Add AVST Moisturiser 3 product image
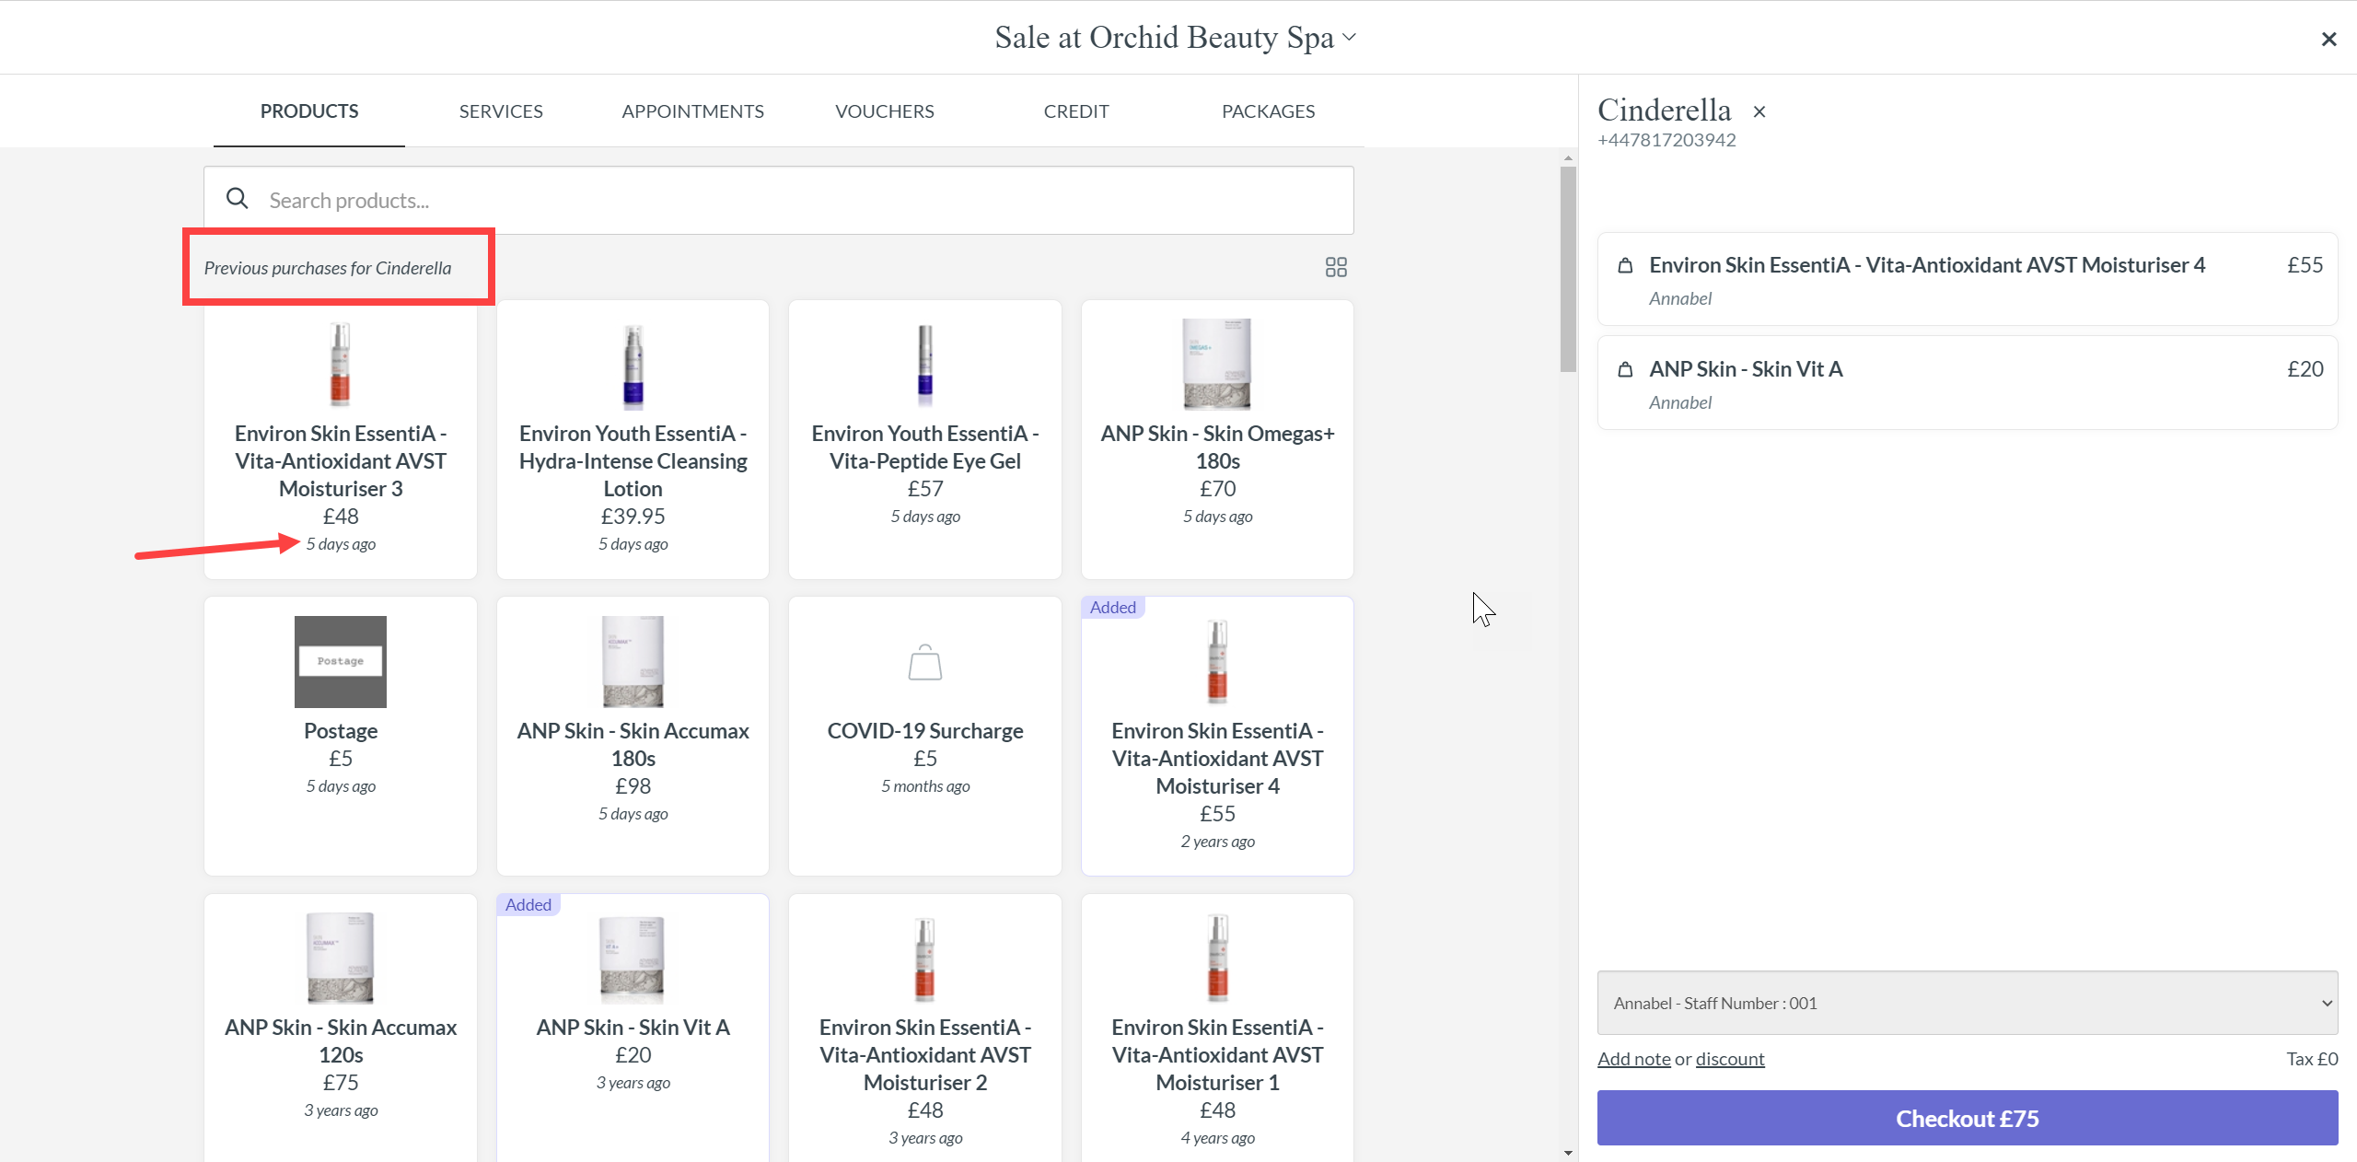Image resolution: width=2357 pixels, height=1162 pixels. point(340,364)
